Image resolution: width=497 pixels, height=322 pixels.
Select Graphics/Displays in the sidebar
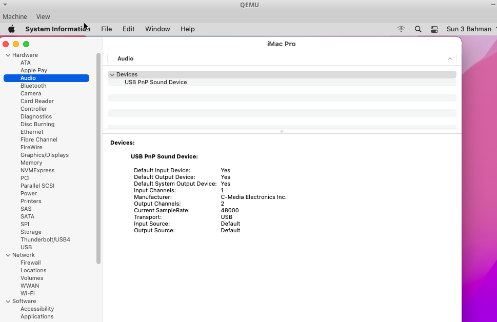[45, 155]
